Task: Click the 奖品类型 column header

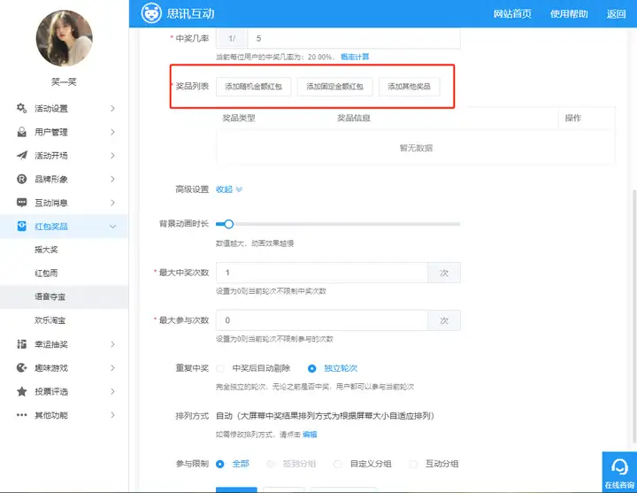Action: click(x=239, y=118)
